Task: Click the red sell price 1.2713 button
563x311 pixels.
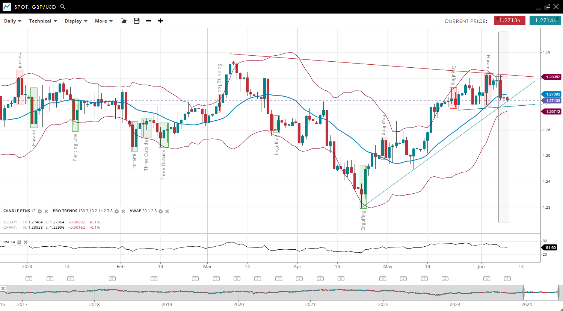Action: (509, 21)
